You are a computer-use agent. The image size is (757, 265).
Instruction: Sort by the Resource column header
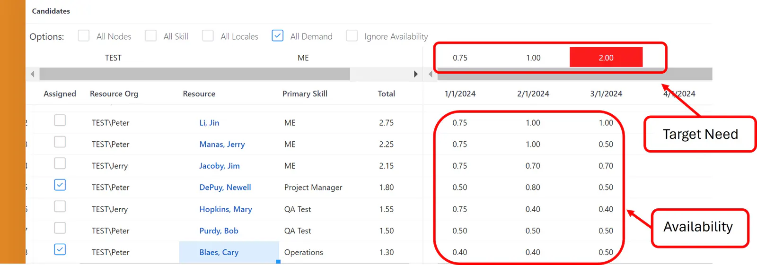pos(199,94)
